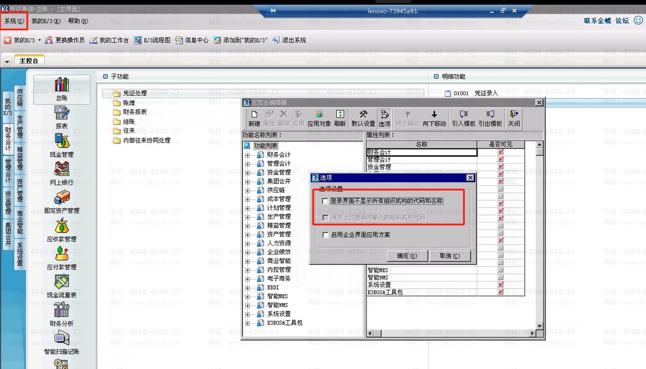Expand the 人力资源 tree node
The image size is (646, 369).
click(248, 243)
